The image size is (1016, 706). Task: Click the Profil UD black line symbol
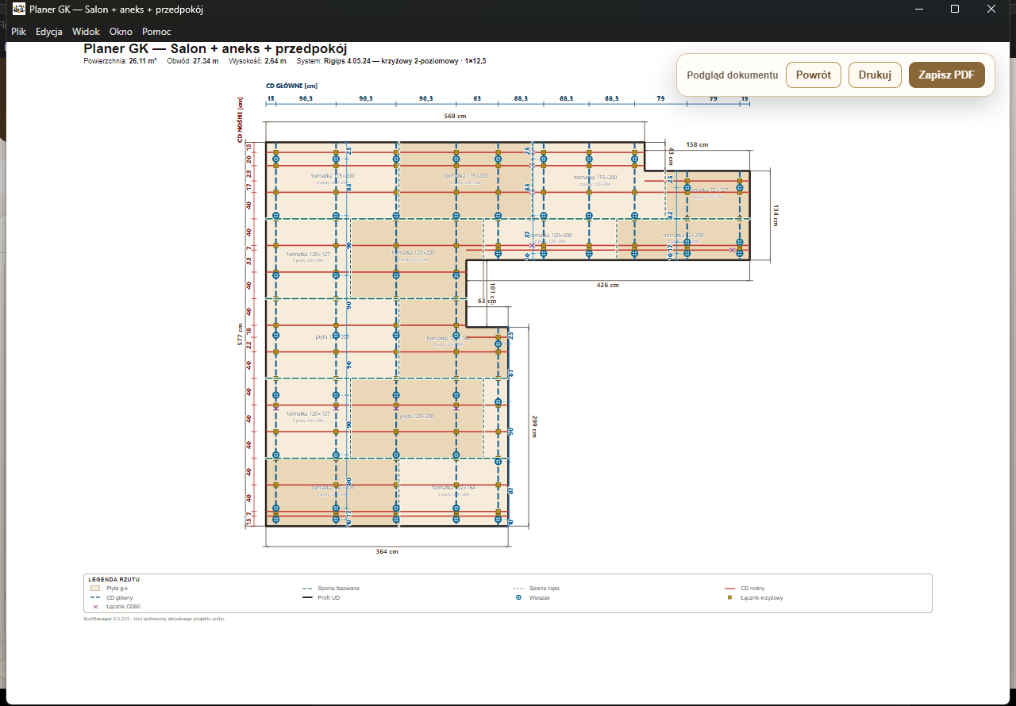[x=306, y=597]
